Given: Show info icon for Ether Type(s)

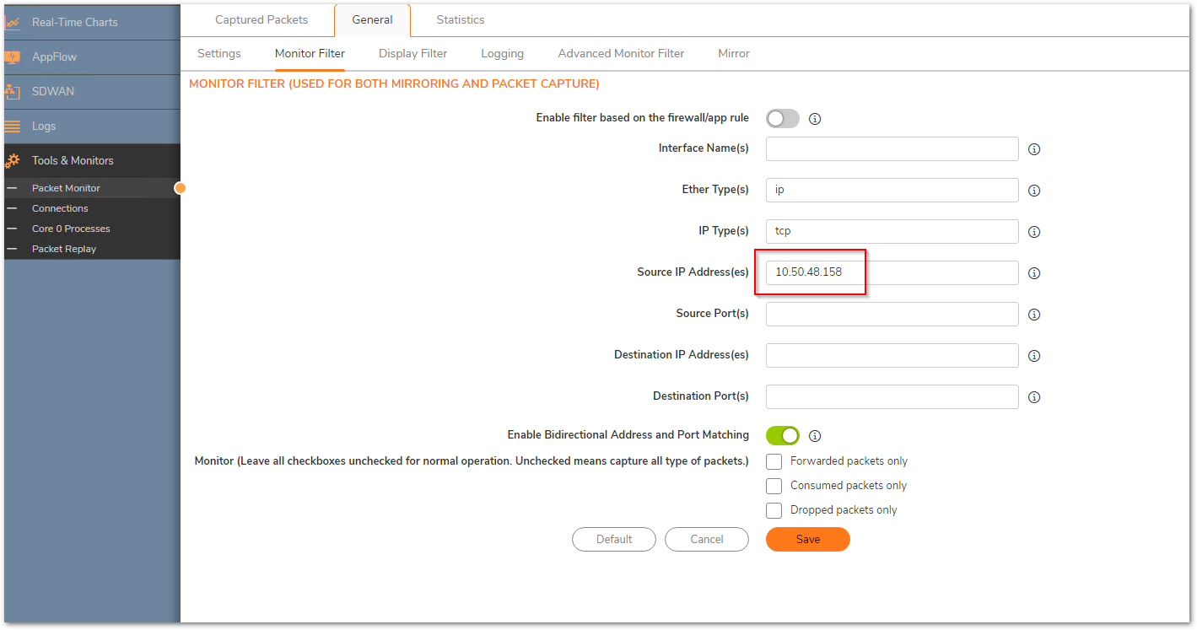Looking at the screenshot, I should click(1034, 191).
